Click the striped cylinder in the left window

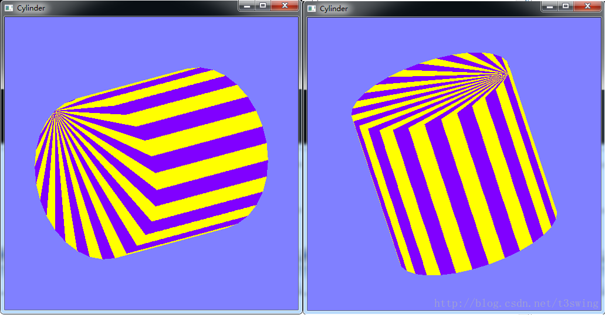151,163
